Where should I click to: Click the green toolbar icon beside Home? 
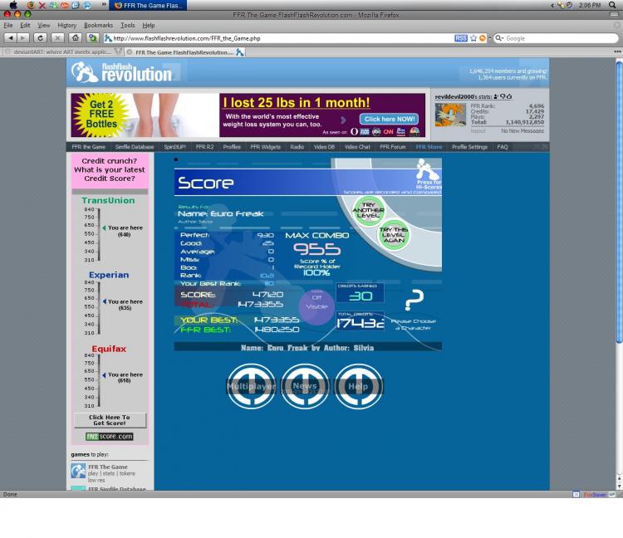93,38
